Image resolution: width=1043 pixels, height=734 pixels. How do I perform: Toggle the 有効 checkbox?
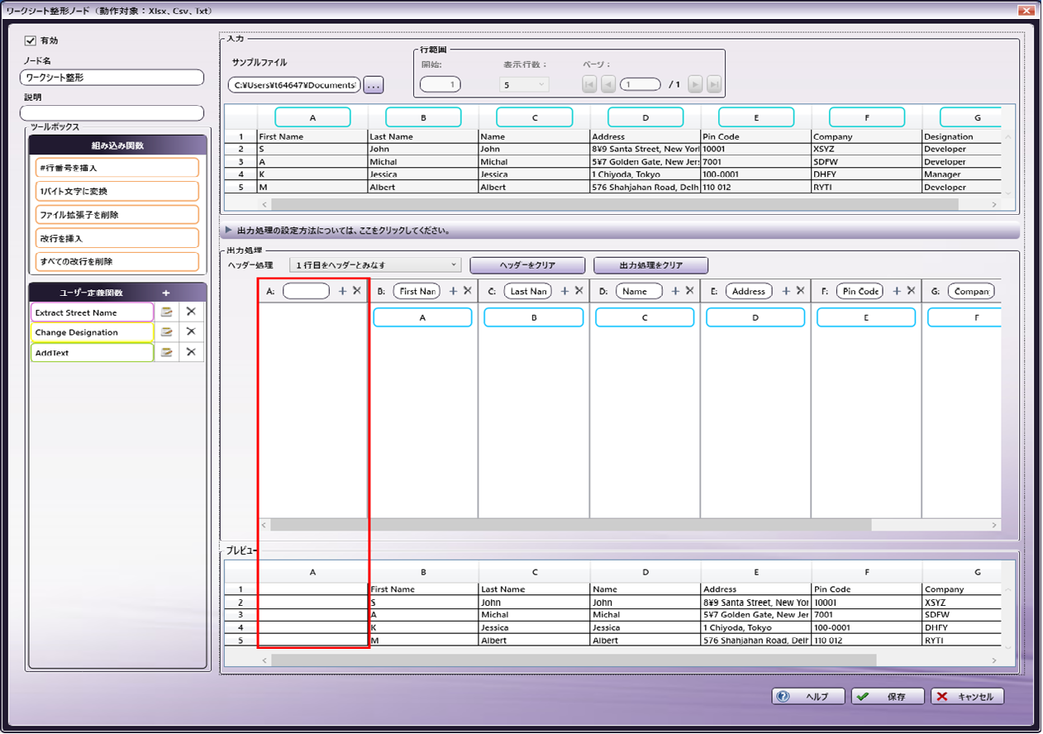[31, 40]
